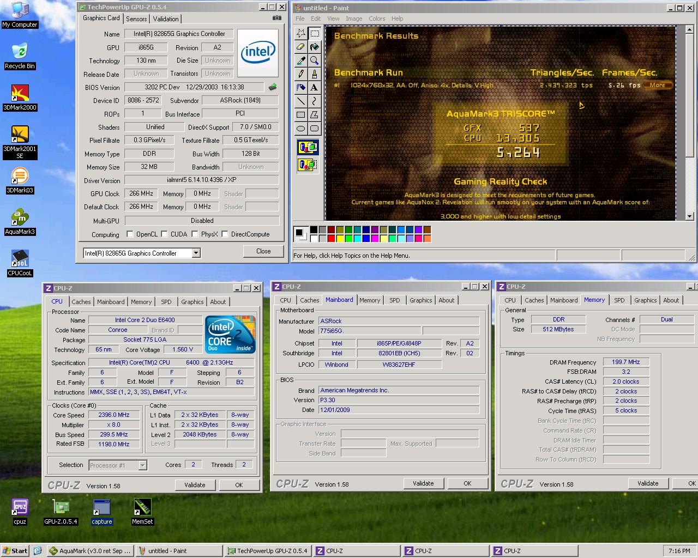The height and width of the screenshot is (558, 698).
Task: Select the Magnifier tool in Paint
Action: click(x=315, y=61)
